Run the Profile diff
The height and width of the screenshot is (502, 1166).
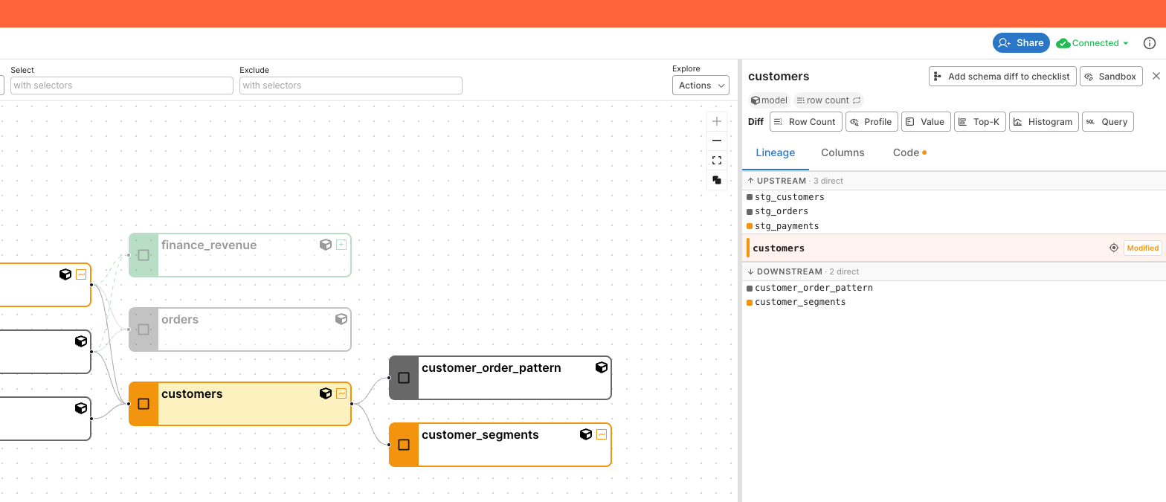872,122
